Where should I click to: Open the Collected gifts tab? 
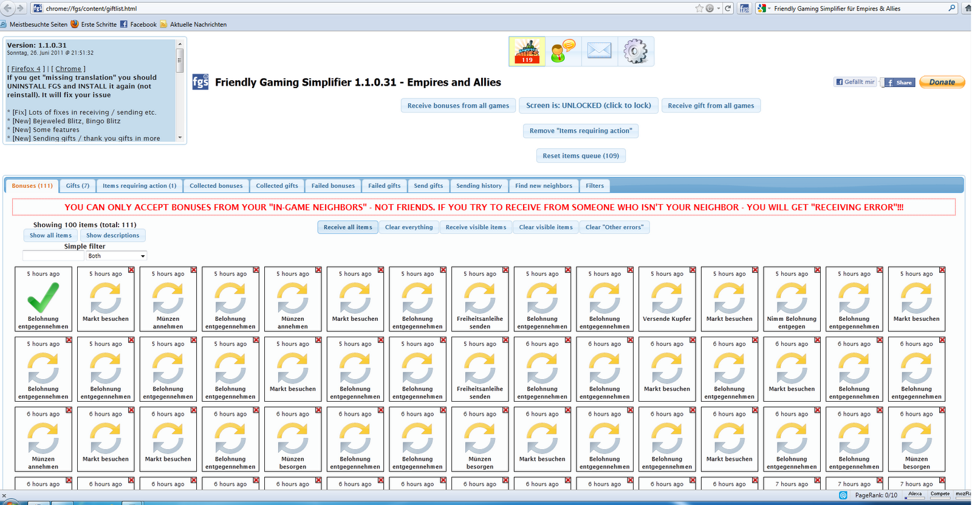(x=277, y=186)
